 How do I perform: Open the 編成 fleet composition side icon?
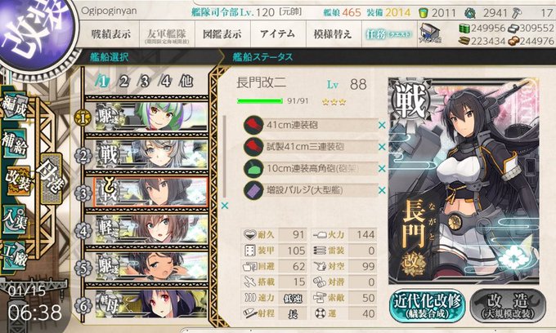pos(16,107)
